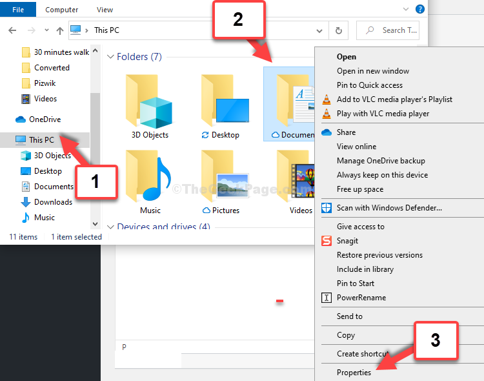This screenshot has width=484, height=381.
Task: Click the Forward navigation arrow
Action: tap(32, 30)
